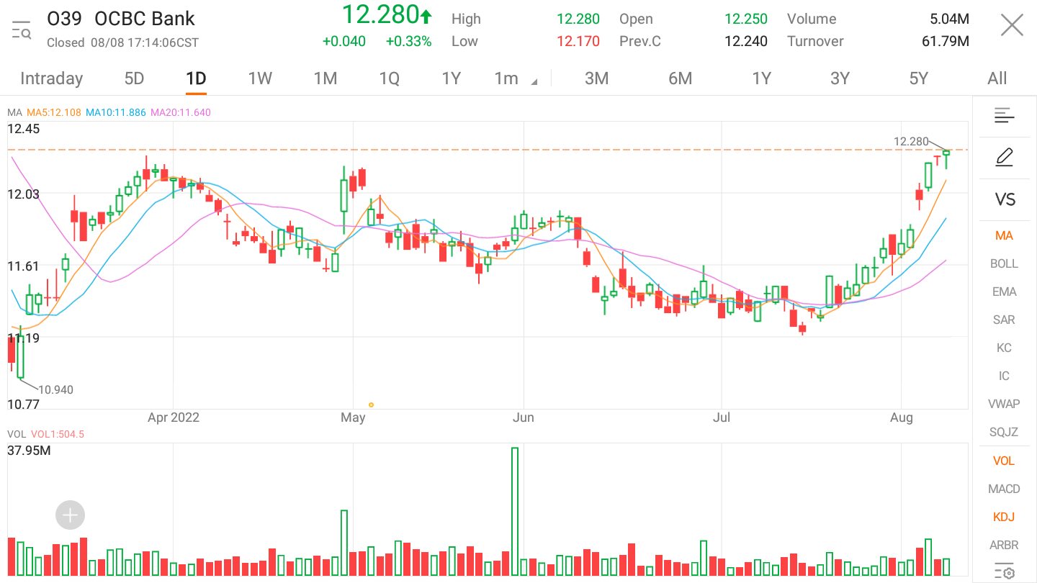1037x583 pixels.
Task: Click the 12.280 last price chart marker
Action: coord(910,141)
